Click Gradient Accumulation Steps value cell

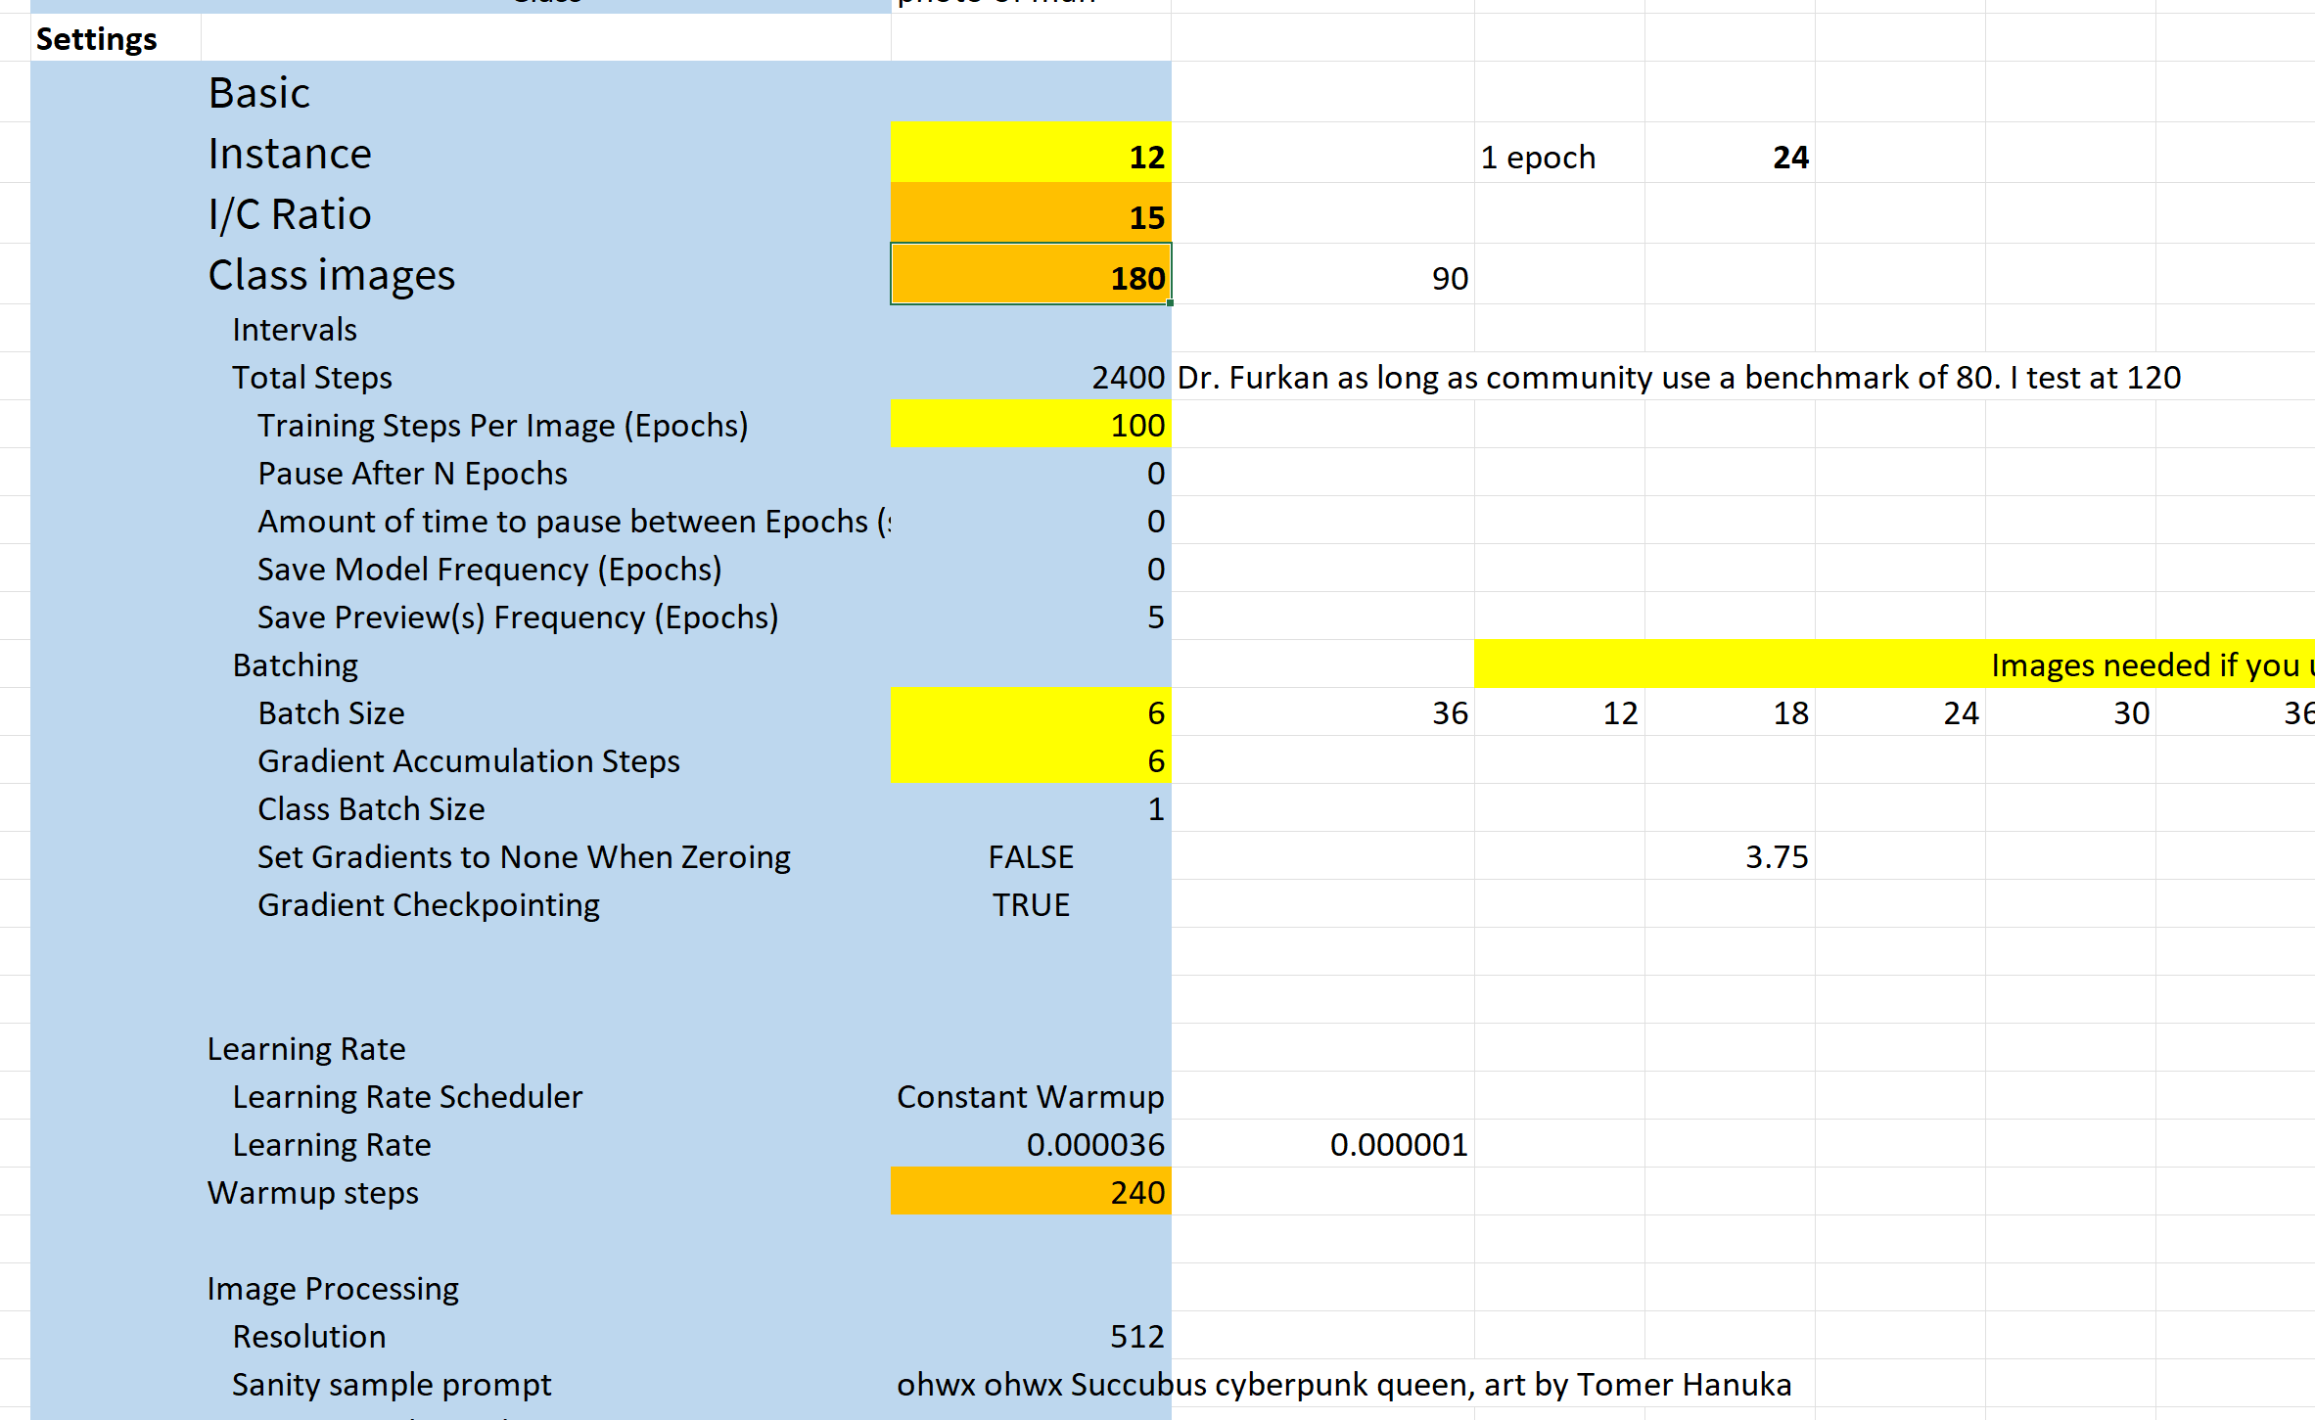point(1030,760)
